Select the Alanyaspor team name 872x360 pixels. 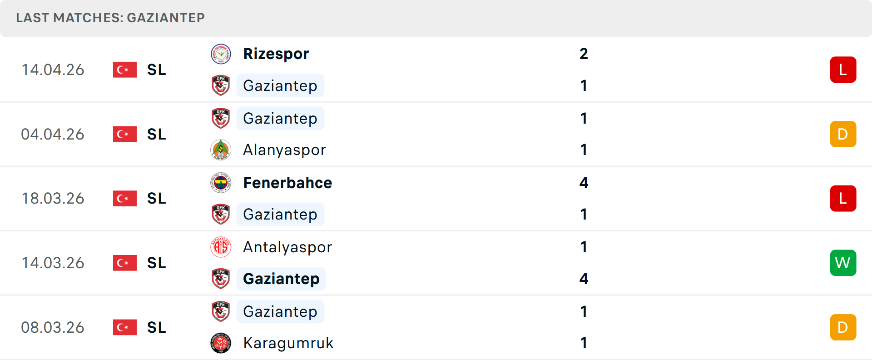284,150
